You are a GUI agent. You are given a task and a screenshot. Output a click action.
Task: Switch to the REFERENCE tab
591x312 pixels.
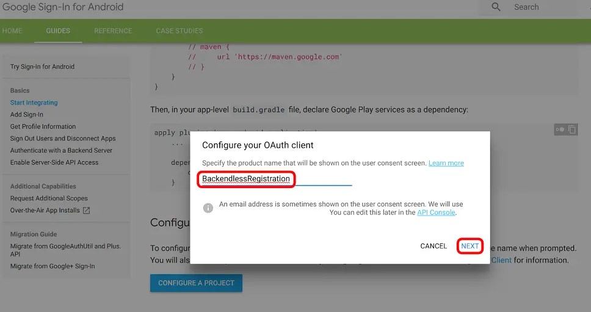coord(113,31)
